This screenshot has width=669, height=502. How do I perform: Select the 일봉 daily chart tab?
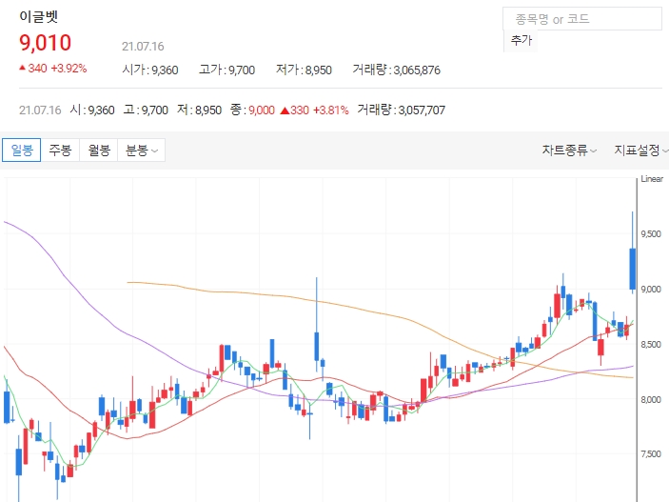(21, 150)
